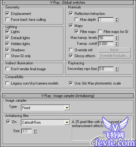
Task: Click the Secondary rays bias spinner
Action: 117,69
